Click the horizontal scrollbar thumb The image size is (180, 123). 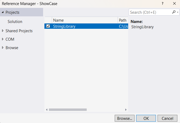(68, 110)
